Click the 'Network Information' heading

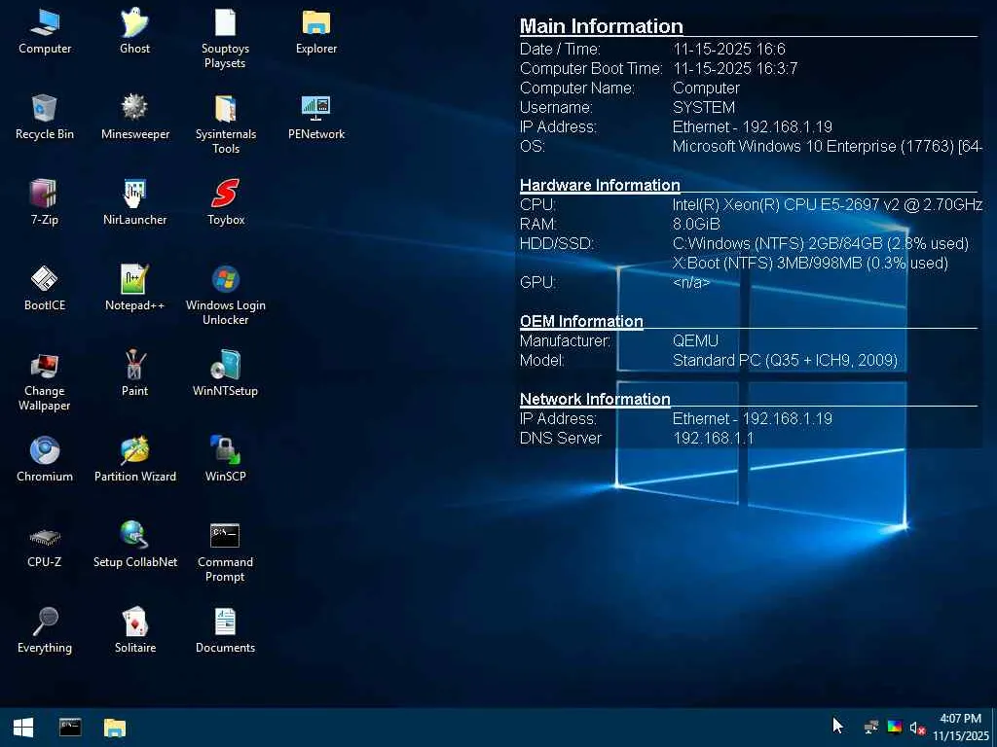595,399
